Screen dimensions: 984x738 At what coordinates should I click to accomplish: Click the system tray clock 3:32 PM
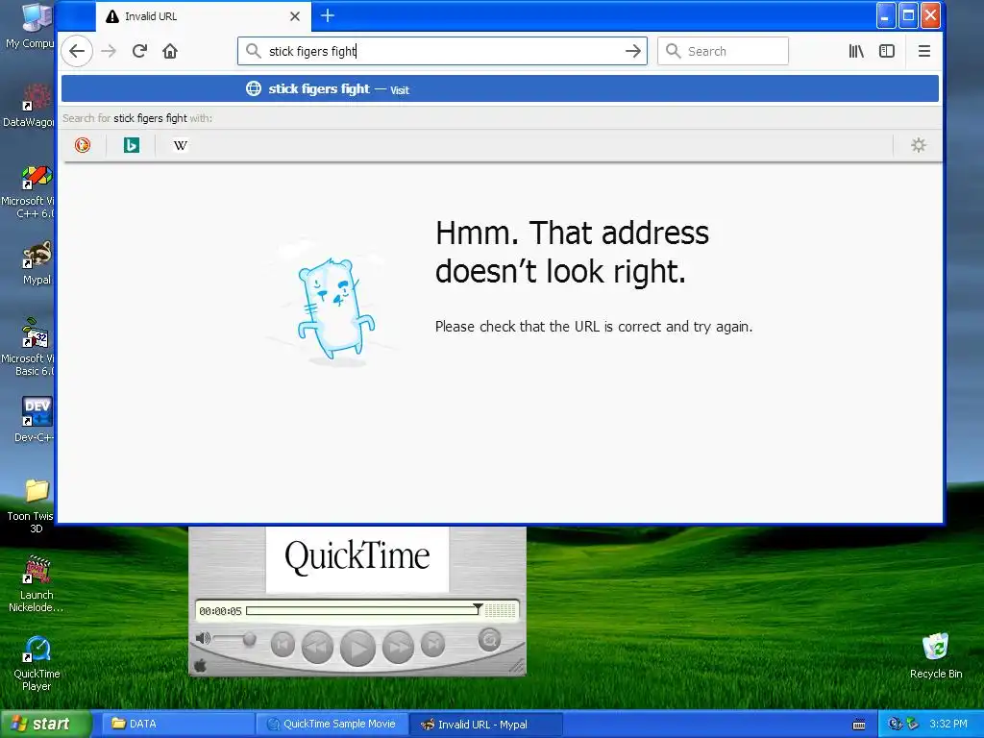tap(948, 724)
